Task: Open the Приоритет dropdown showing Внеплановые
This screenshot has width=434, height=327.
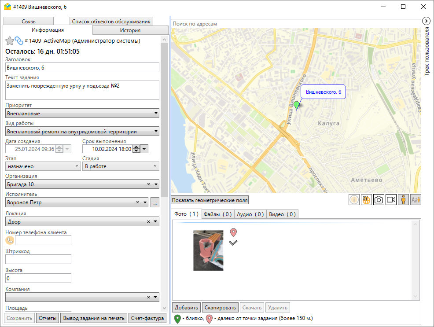Action: (x=82, y=114)
